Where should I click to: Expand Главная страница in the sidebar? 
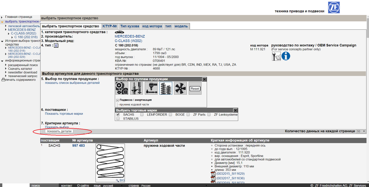point(2,17)
